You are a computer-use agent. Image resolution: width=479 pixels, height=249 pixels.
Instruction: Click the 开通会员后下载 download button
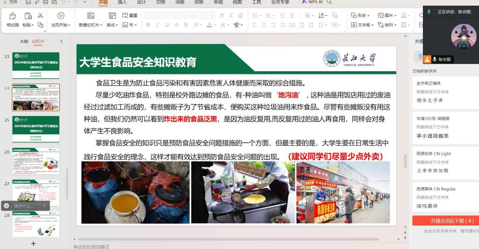coord(445,220)
